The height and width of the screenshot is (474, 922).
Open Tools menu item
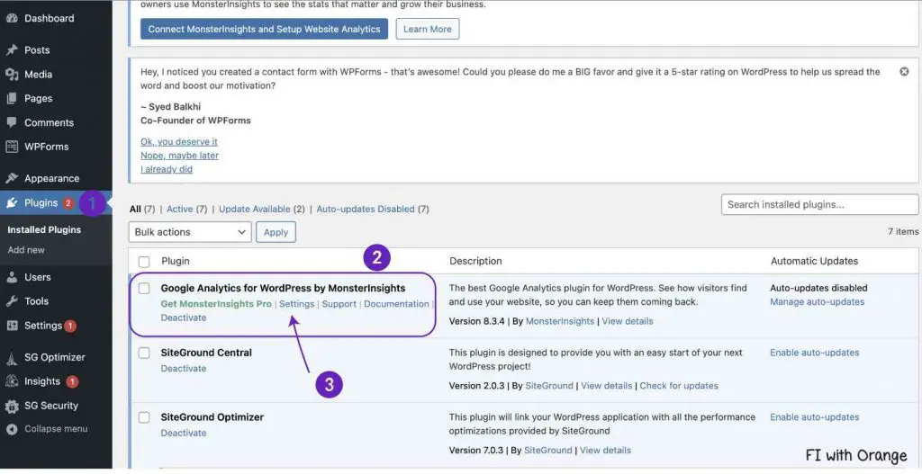click(36, 300)
